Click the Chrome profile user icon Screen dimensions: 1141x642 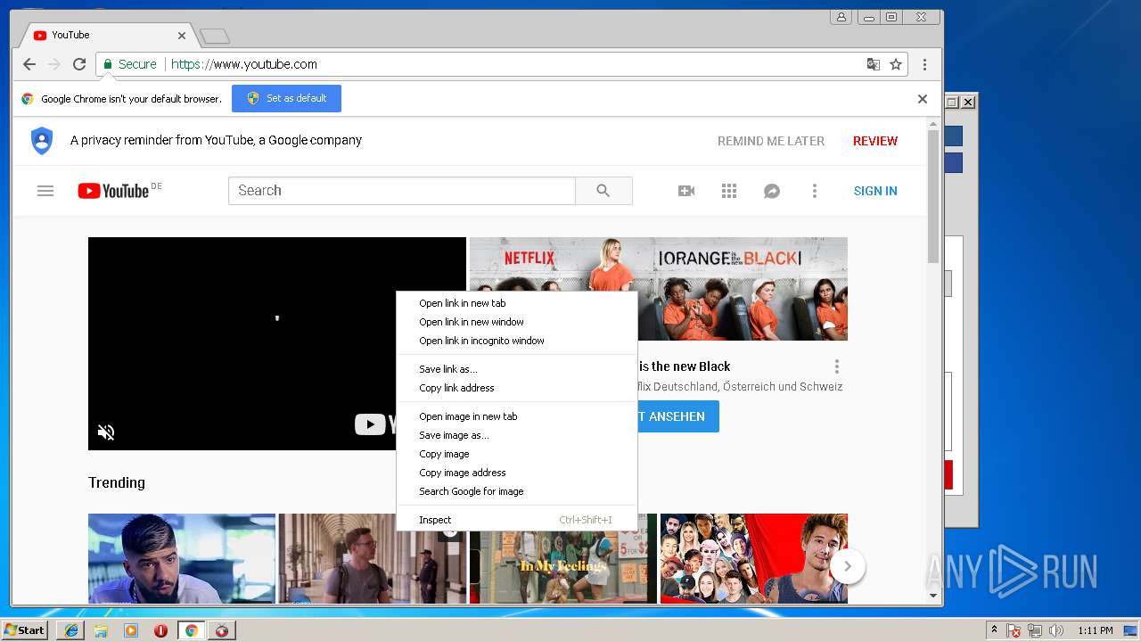tap(841, 17)
